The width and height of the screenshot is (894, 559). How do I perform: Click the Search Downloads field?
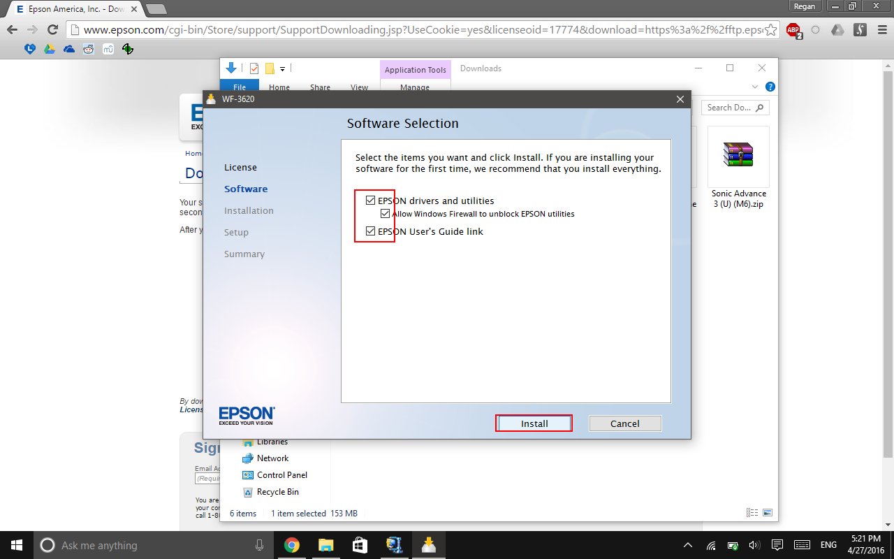coord(735,108)
